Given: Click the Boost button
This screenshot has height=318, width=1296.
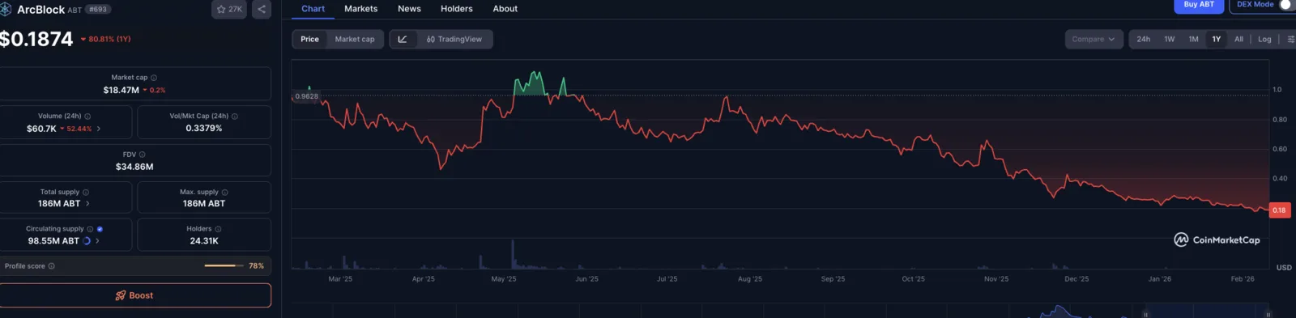Looking at the screenshot, I should (x=134, y=295).
